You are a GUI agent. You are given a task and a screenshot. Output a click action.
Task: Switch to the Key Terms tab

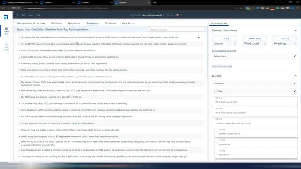click(128, 23)
